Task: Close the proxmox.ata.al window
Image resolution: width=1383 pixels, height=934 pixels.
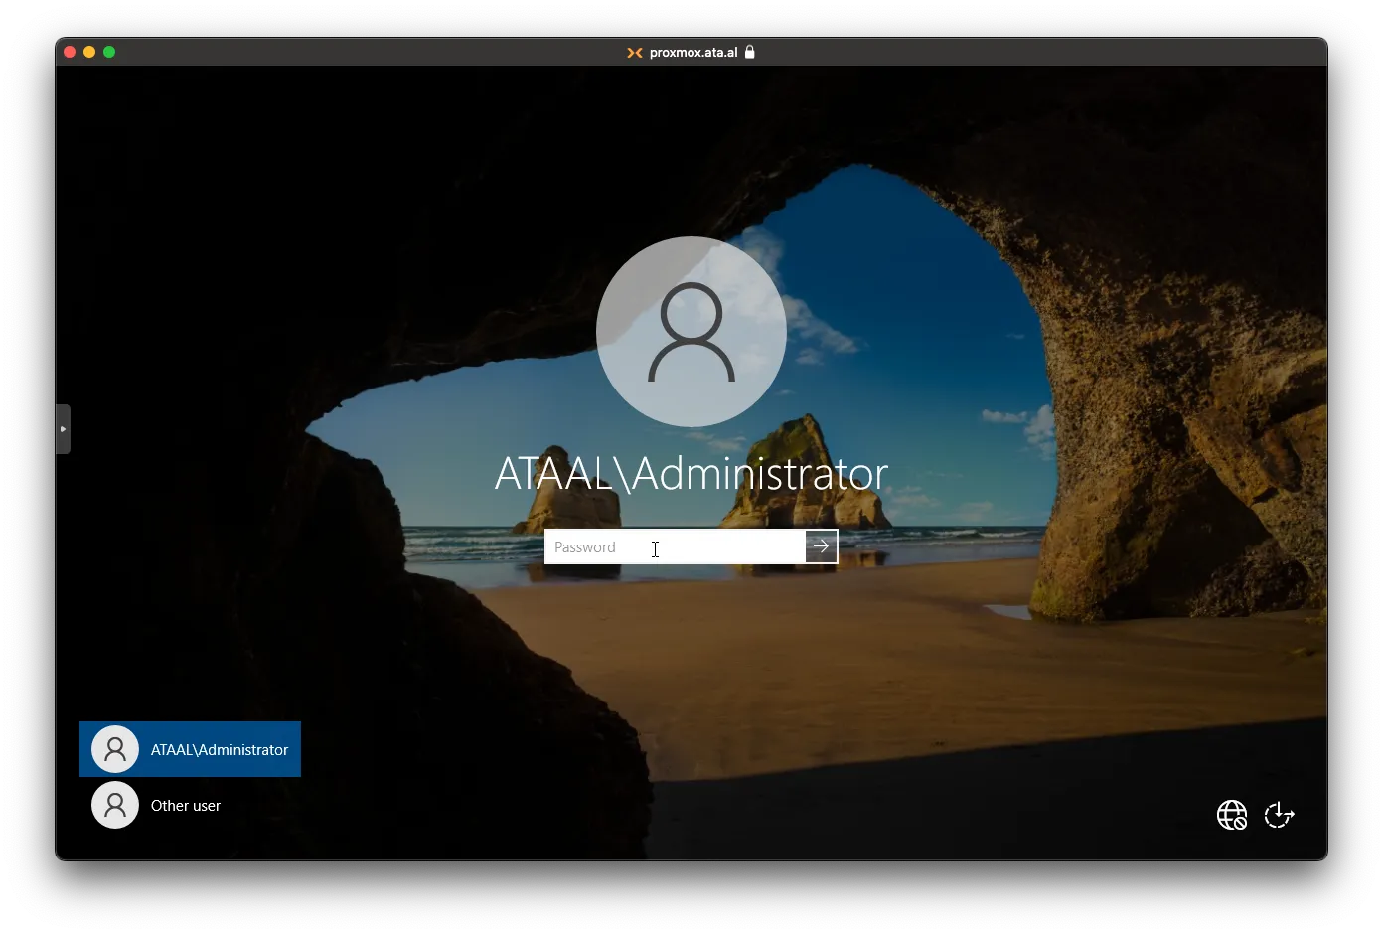Action: pyautogui.click(x=70, y=52)
